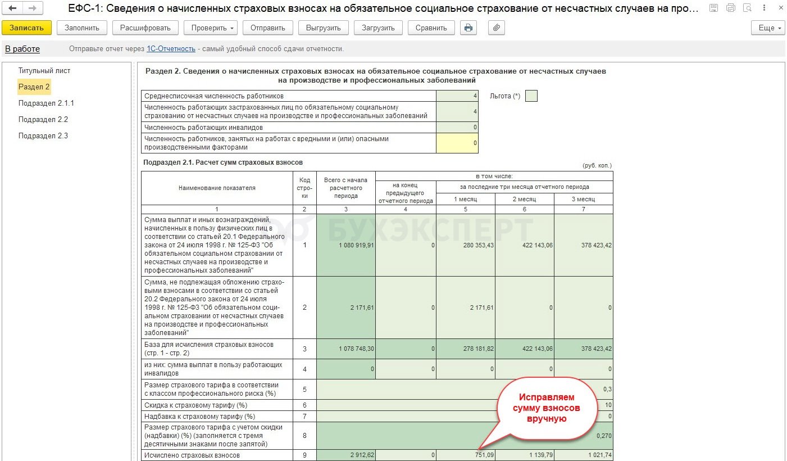
Task: Click the print icon button in toolbar
Action: pyautogui.click(x=468, y=28)
